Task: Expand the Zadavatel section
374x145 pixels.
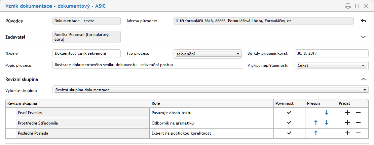Action: (x=363, y=37)
